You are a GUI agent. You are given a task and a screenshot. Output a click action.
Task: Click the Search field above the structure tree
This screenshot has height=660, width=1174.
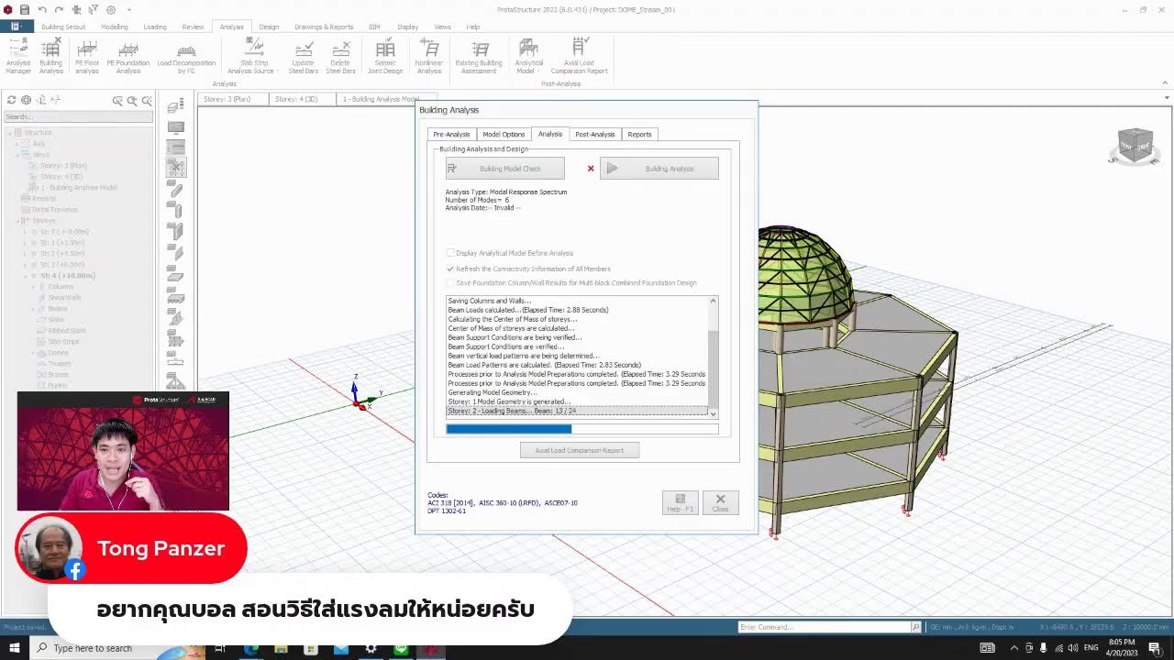(x=78, y=117)
